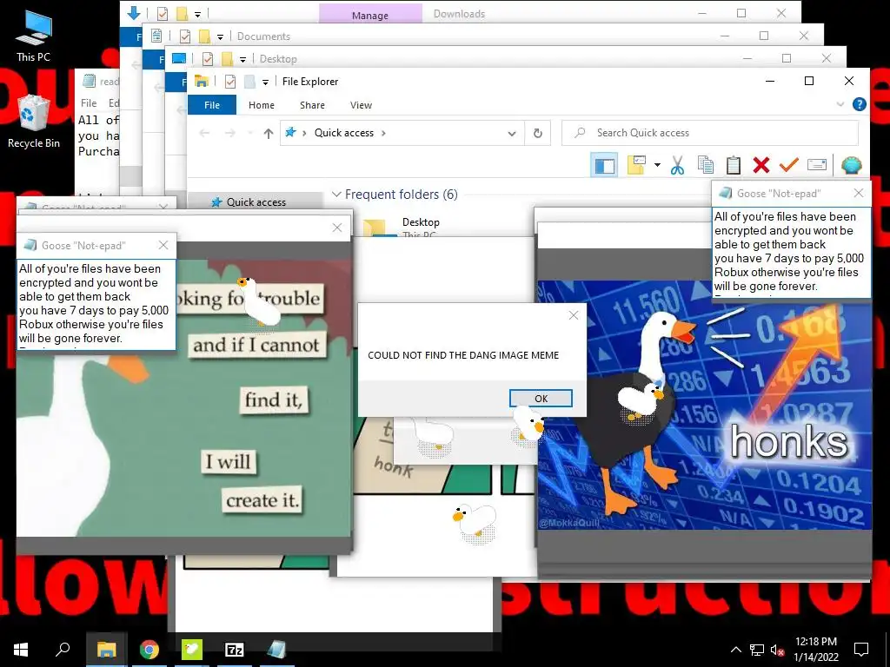The width and height of the screenshot is (890, 667).
Task: Close the COULD NOT FIND error dialog
Action: 574,315
